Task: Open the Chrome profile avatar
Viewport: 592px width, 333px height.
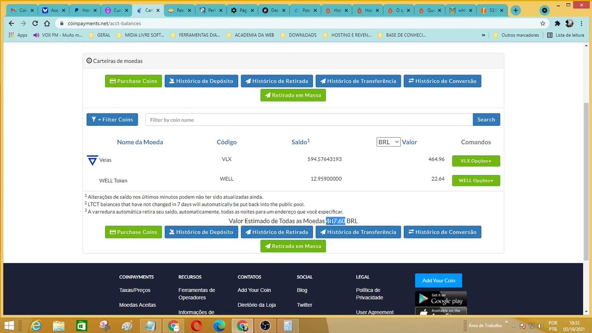Action: pos(569,23)
